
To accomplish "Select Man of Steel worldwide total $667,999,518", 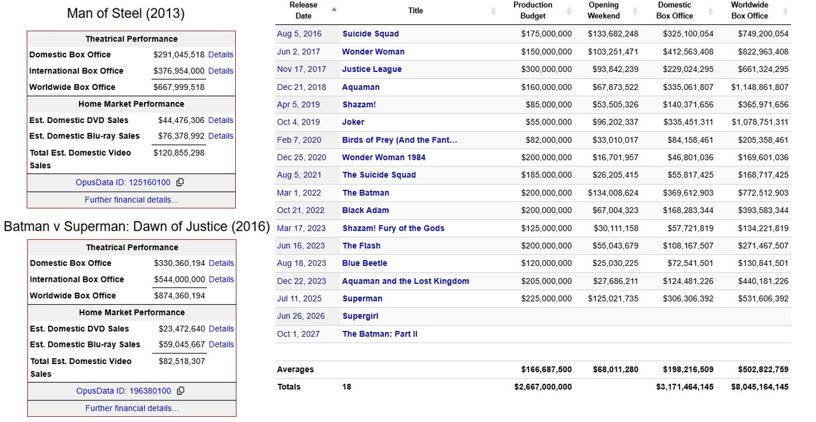I will pyautogui.click(x=179, y=87).
